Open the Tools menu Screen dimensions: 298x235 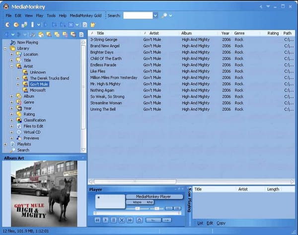point(51,15)
